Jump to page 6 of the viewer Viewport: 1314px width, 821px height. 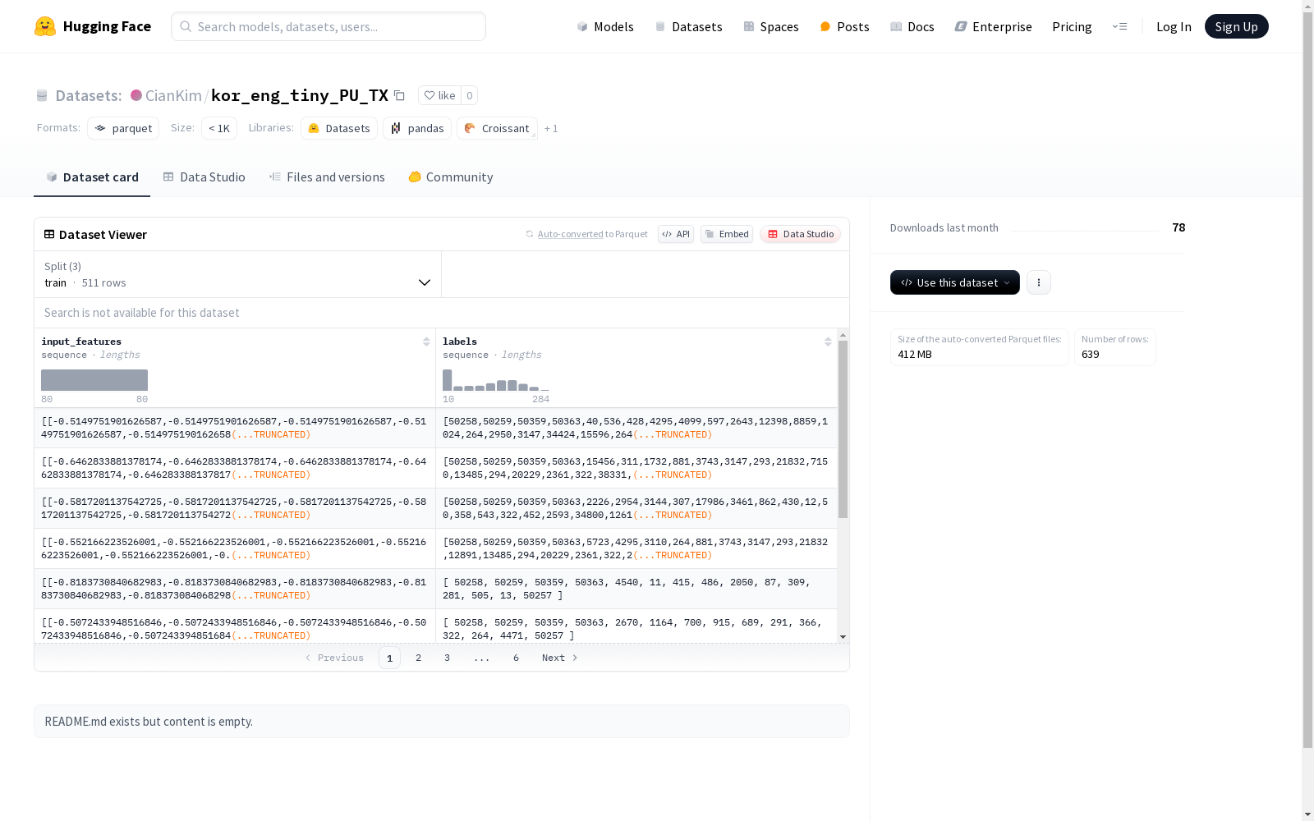(516, 658)
